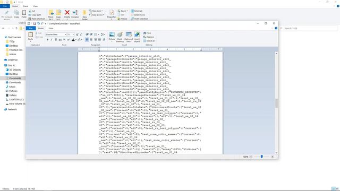Increase paragraph indent in WordPad
The width and height of the screenshot is (340, 191).
91,34
